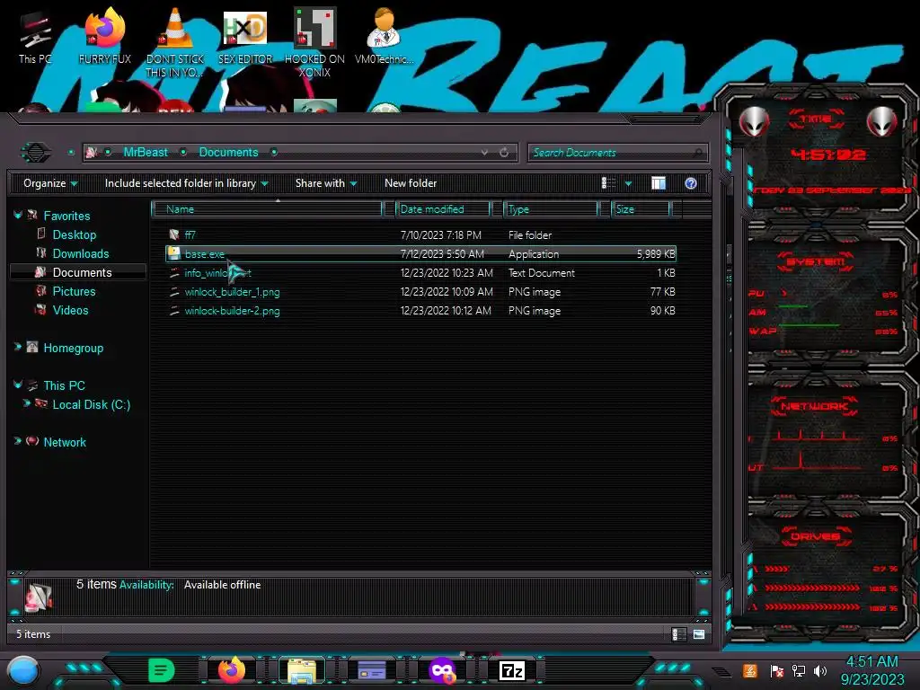Viewport: 920px width, 690px height.
Task: Select Network in navigation pane
Action: click(65, 442)
